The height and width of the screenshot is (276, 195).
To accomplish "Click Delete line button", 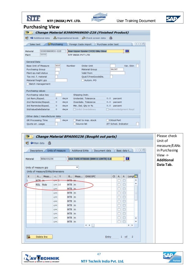I will coord(39,237).
